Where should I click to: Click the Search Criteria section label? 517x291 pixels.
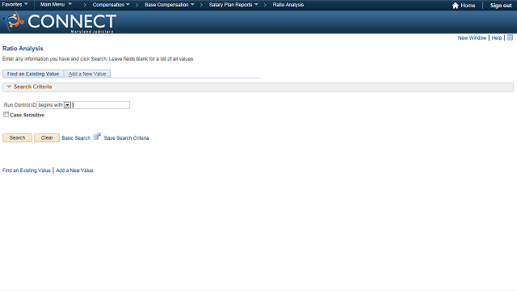tap(32, 86)
